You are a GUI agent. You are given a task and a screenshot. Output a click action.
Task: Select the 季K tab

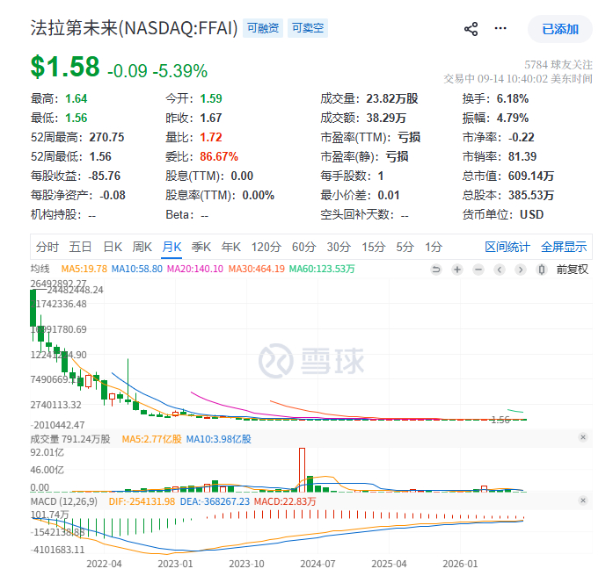[x=201, y=247]
